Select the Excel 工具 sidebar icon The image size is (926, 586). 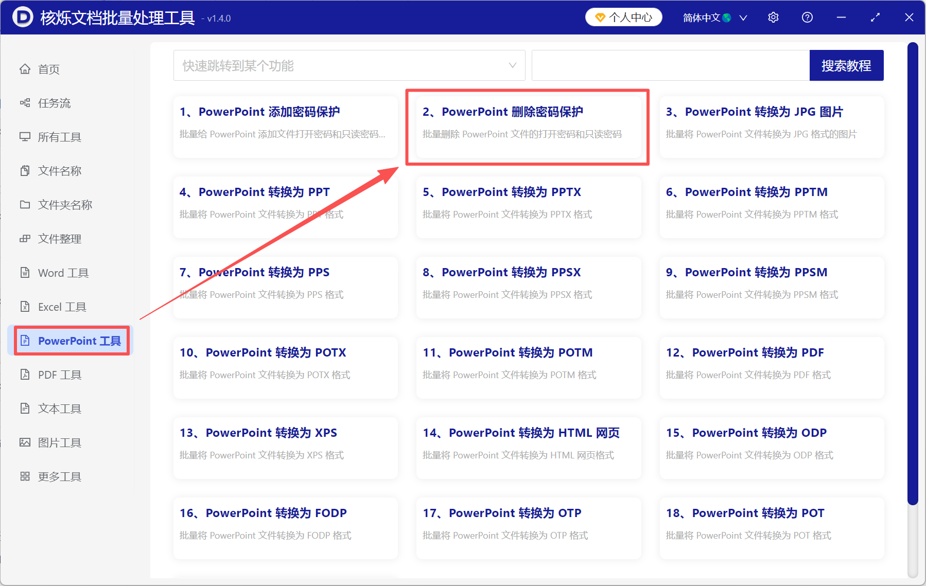(x=25, y=307)
